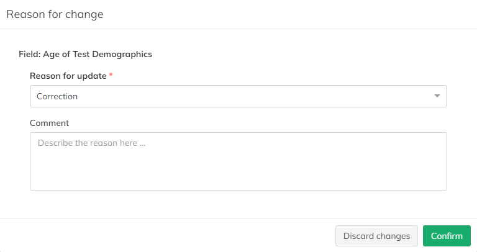The height and width of the screenshot is (252, 477).
Task: Click the blank space below the Comment box
Action: (x=238, y=204)
